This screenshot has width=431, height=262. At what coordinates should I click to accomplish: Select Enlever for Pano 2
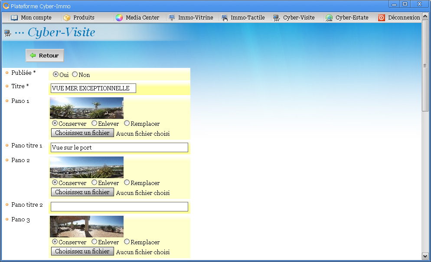point(94,182)
